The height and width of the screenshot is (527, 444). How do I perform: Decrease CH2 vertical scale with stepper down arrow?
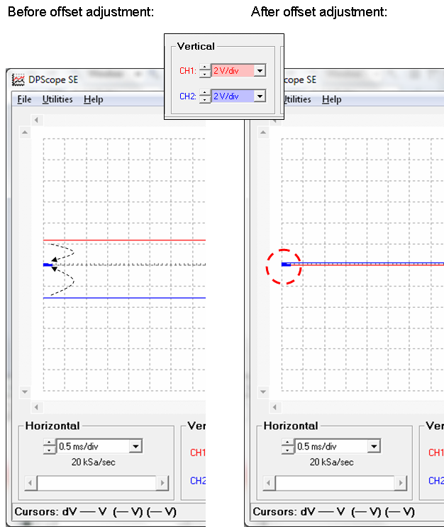205,99
